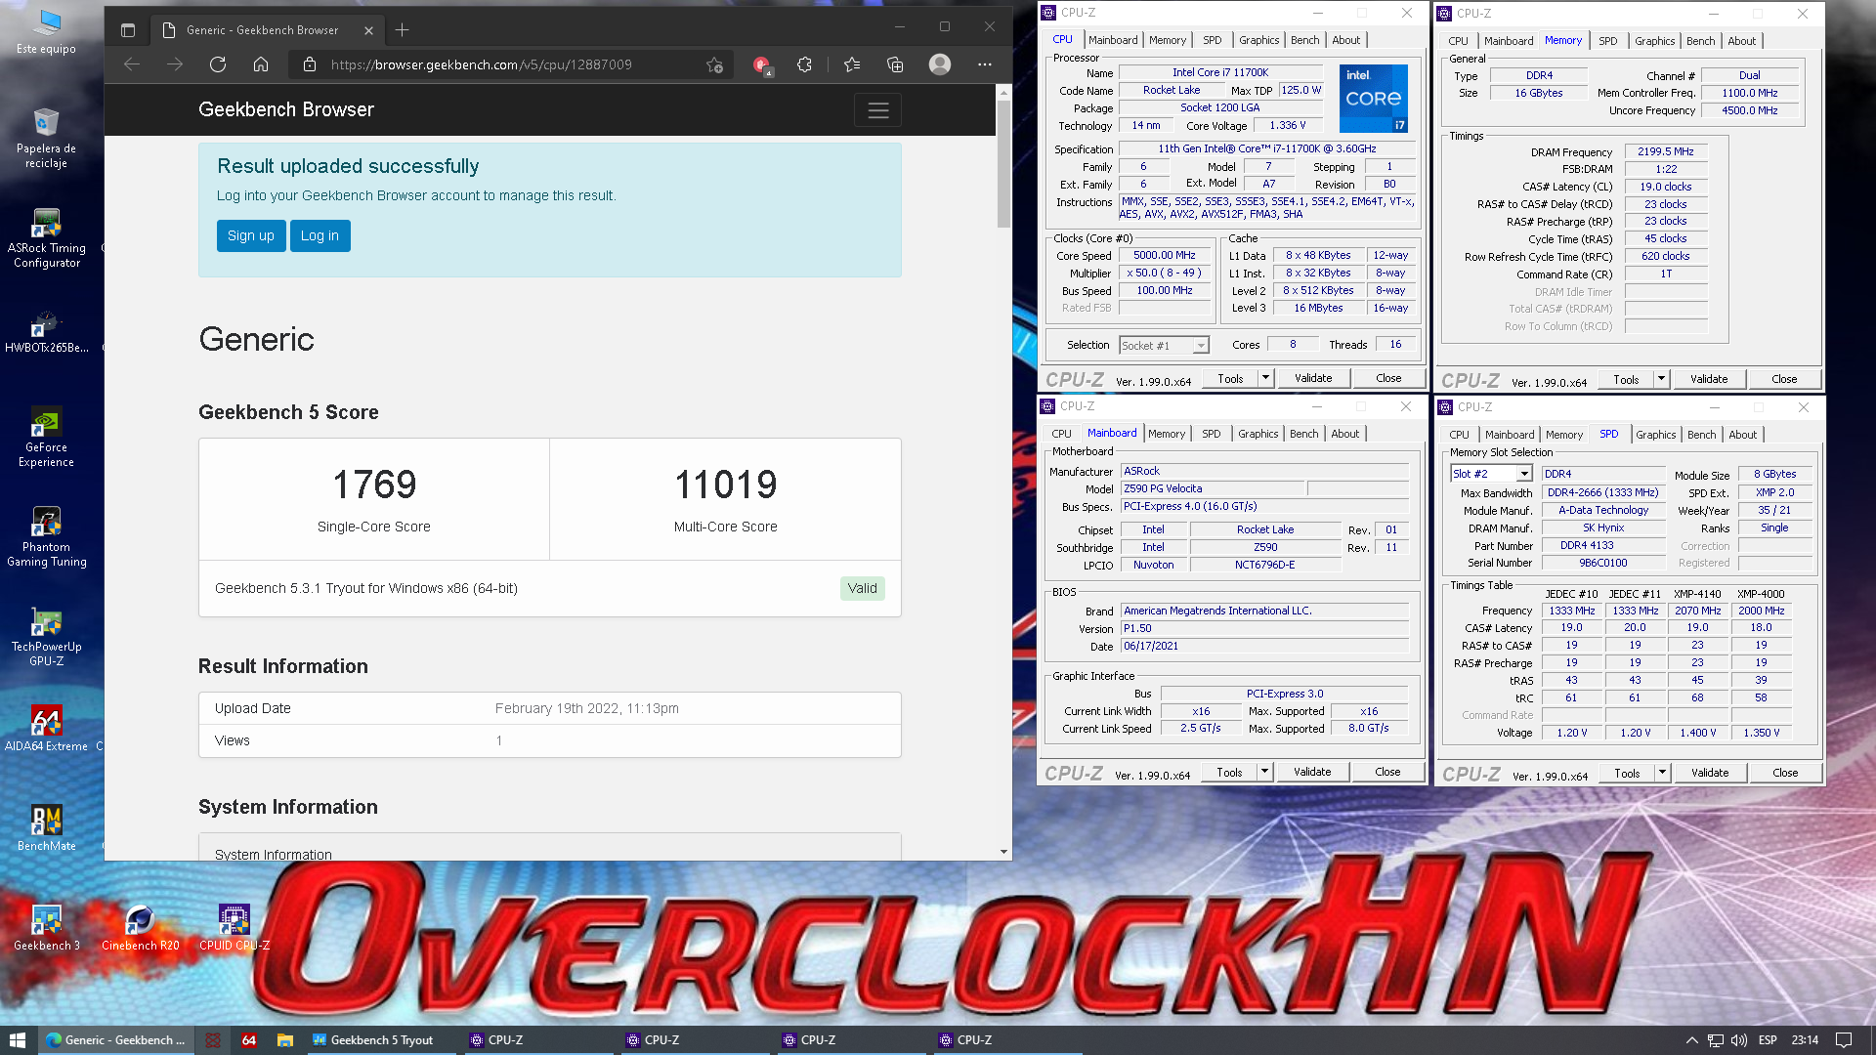Viewport: 1876px width, 1055px height.
Task: Show hidden system tray icons chevron
Action: tap(1691, 1040)
